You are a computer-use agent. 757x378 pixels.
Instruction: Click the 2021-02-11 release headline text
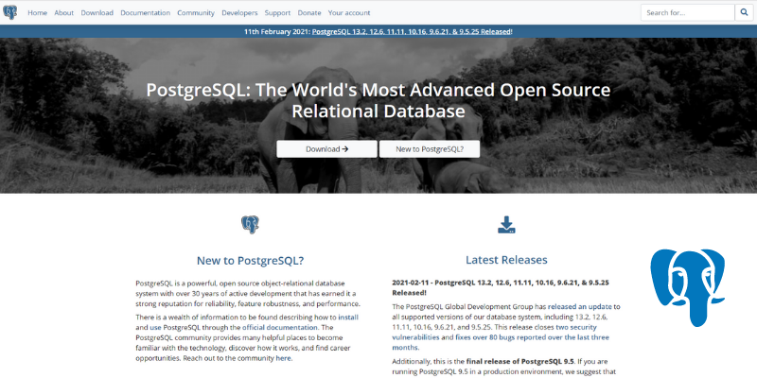click(501, 287)
